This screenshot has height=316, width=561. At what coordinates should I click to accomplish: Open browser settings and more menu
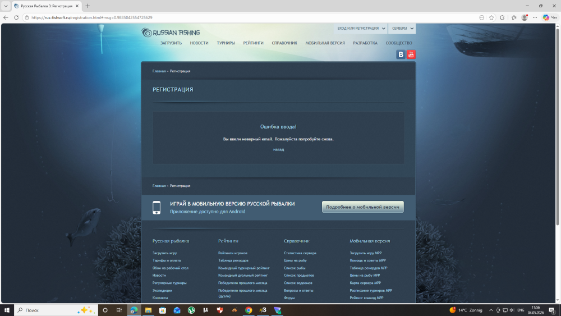(x=535, y=17)
